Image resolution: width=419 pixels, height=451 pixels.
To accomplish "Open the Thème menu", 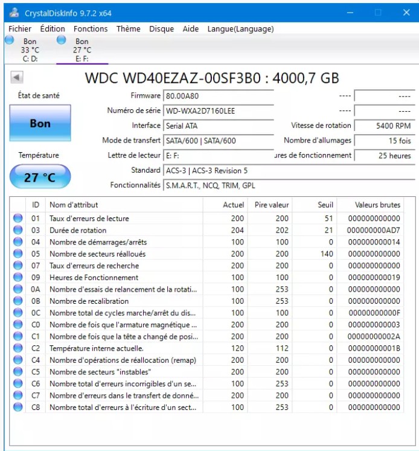I will click(128, 29).
